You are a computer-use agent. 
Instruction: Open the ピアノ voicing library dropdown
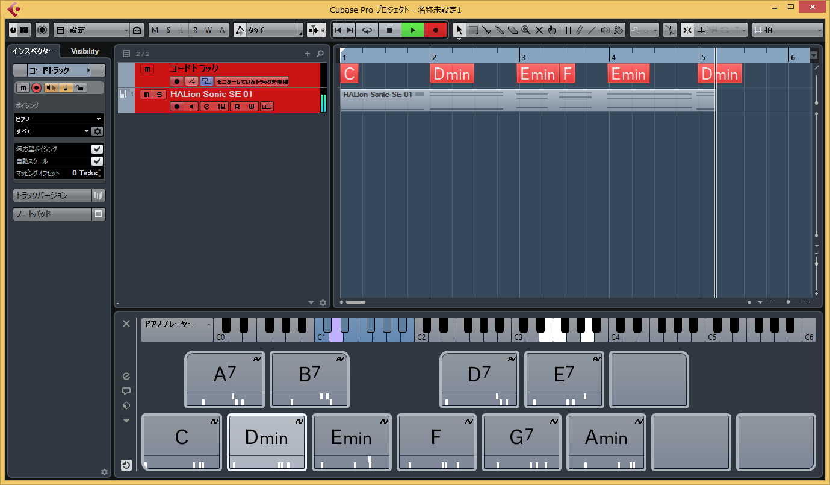[x=59, y=119]
